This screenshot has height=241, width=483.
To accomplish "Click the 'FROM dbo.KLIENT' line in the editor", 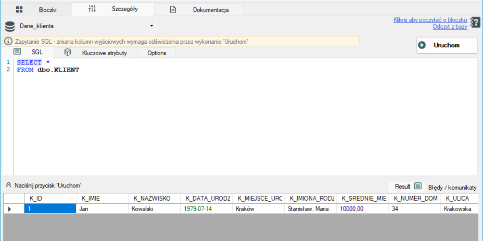I will click(48, 70).
